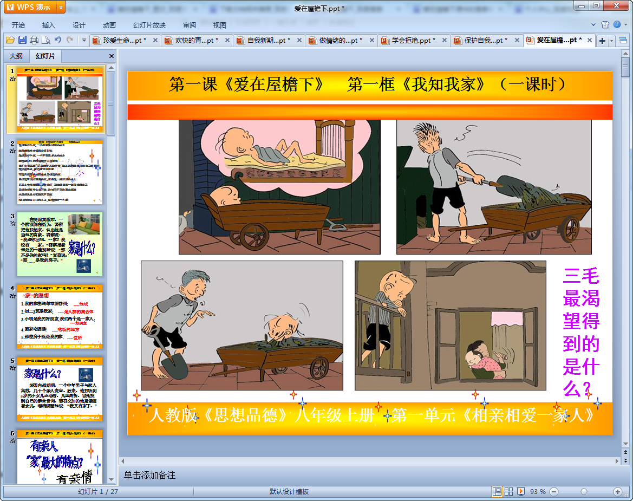Go to previous slide via scrollbar double-arrow up
Viewport: 633px width, 501px height.
click(625, 452)
